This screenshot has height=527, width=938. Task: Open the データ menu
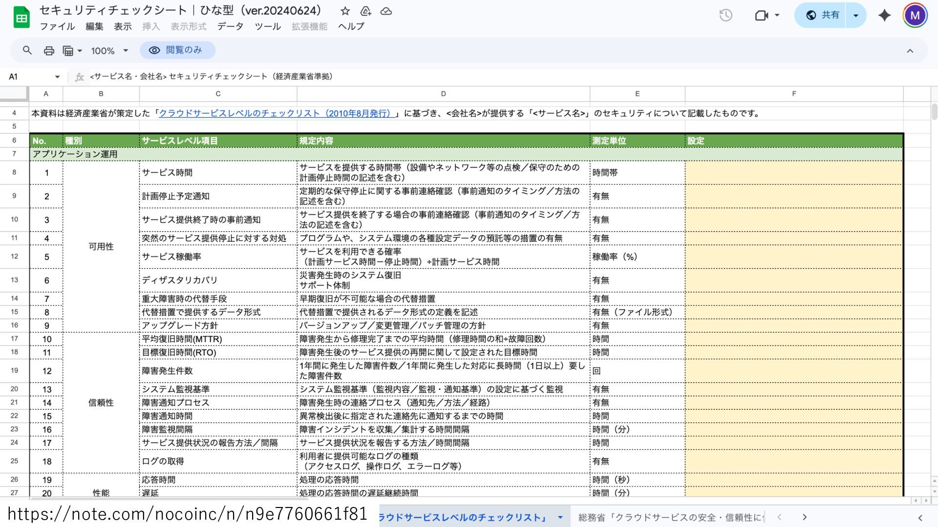tap(230, 26)
